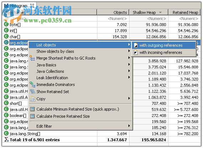Run Calculate Precise Retained Size
Image resolution: width=203 pixels, height=148 pixels.
point(80,116)
